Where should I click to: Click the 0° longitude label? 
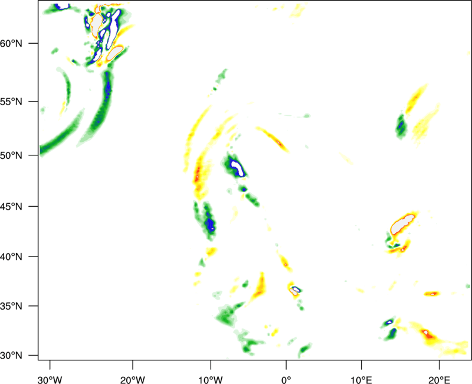click(x=286, y=380)
